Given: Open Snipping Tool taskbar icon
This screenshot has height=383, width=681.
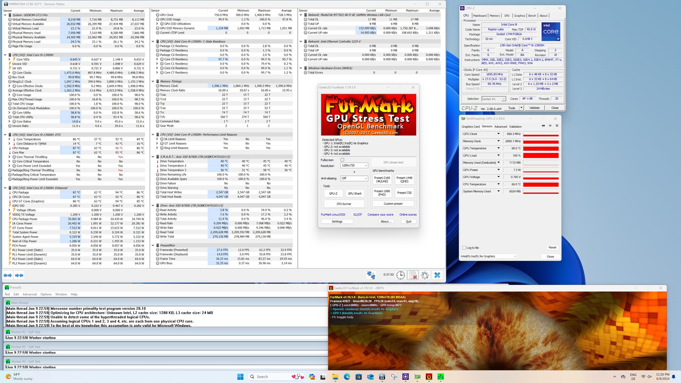Looking at the screenshot, I should (x=394, y=377).
